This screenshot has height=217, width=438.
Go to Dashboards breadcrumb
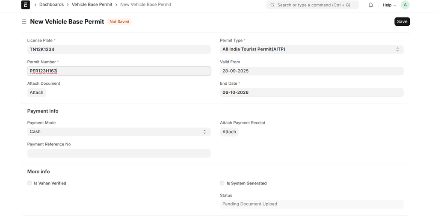(x=51, y=5)
